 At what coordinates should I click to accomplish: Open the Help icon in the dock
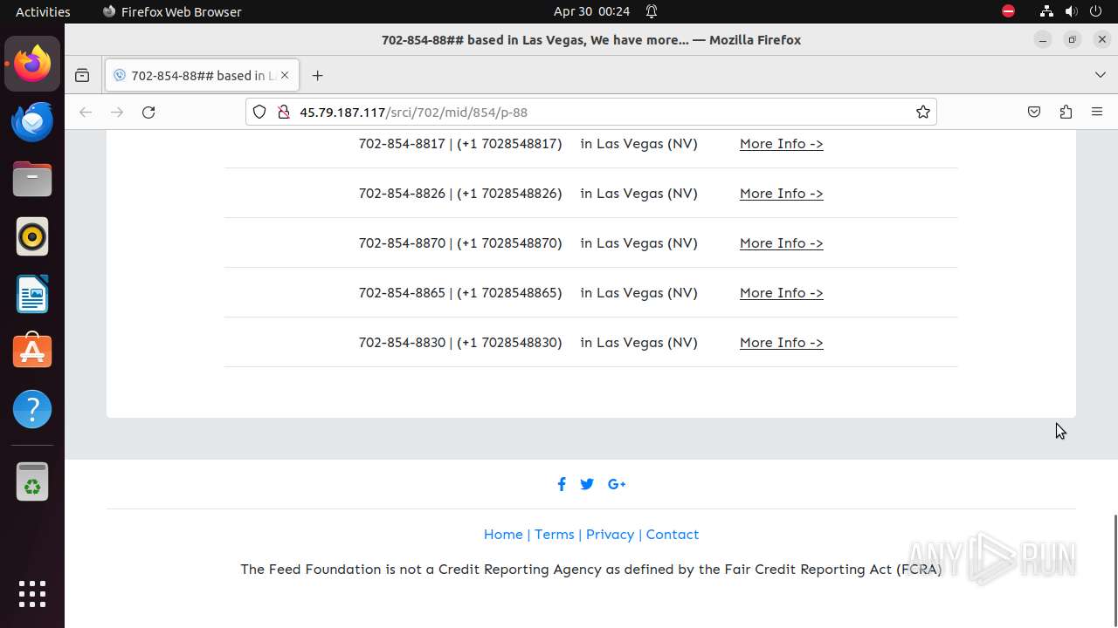pyautogui.click(x=32, y=409)
